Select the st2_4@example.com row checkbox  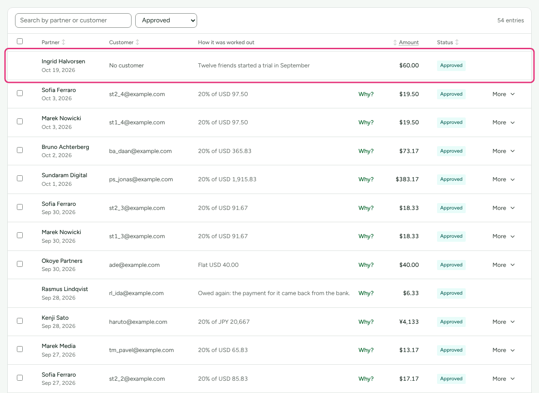click(x=20, y=93)
